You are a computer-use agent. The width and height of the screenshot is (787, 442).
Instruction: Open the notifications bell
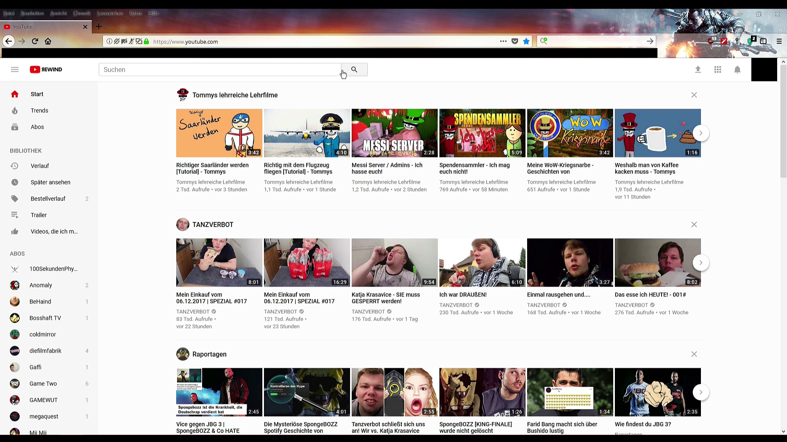[x=737, y=70]
